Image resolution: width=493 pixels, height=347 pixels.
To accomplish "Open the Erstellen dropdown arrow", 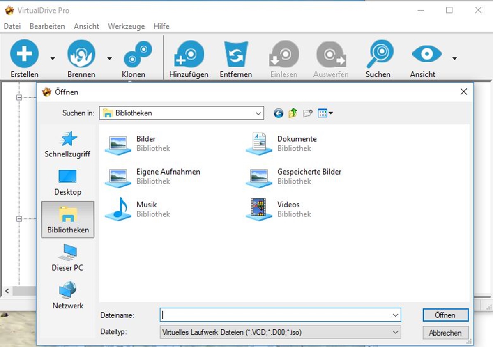I will (x=53, y=59).
